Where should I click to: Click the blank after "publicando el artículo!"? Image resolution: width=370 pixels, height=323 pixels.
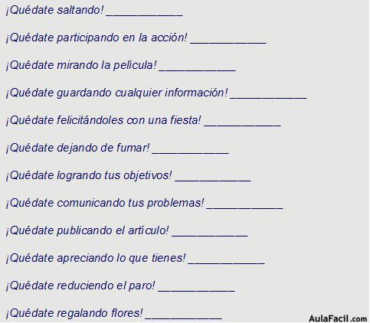(x=210, y=233)
